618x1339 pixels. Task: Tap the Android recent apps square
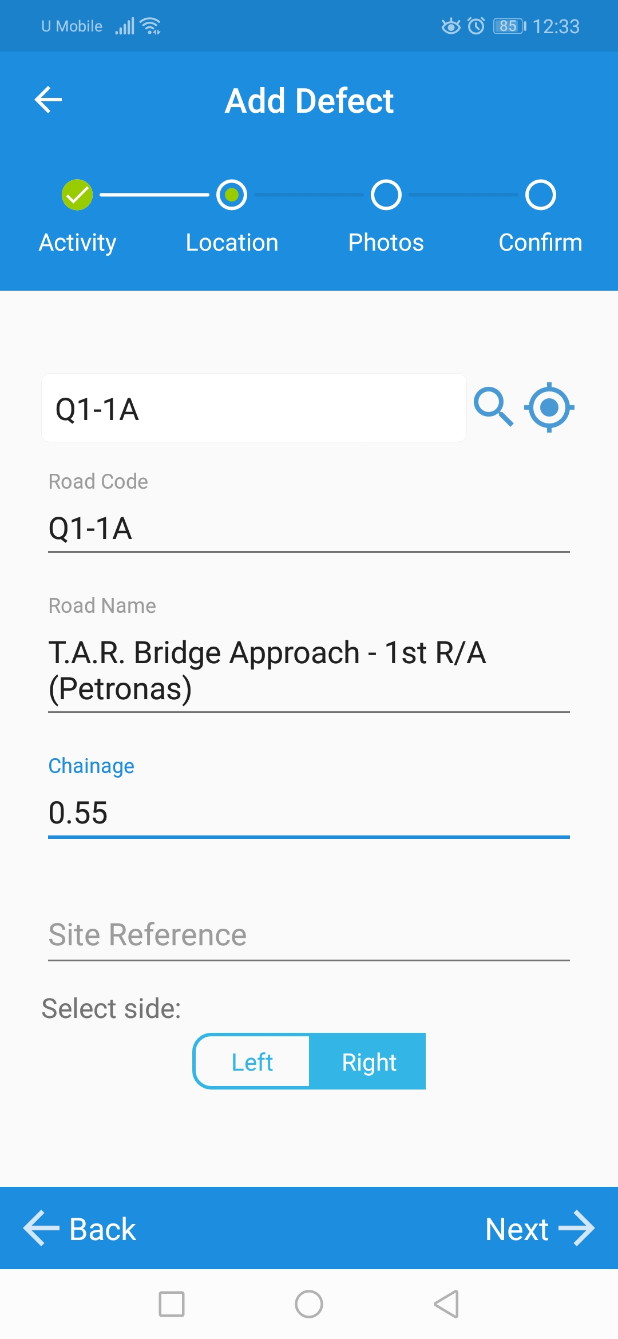172,1304
